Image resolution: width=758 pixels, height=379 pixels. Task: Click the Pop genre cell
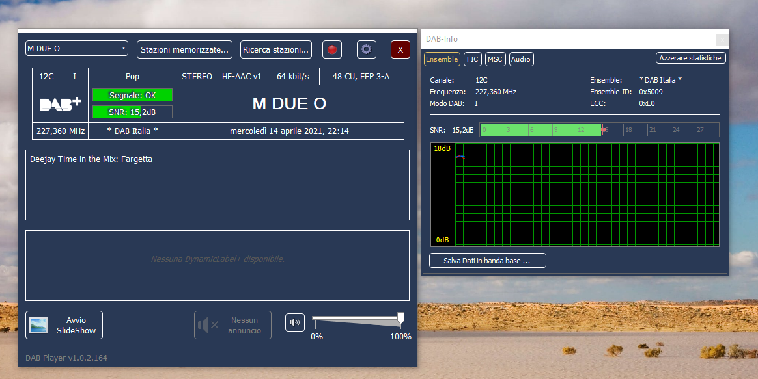click(132, 76)
